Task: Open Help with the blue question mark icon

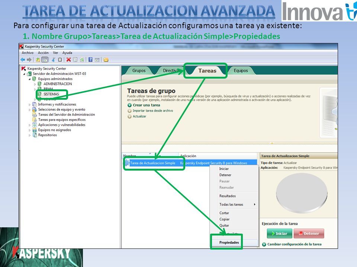Action: coord(90,60)
